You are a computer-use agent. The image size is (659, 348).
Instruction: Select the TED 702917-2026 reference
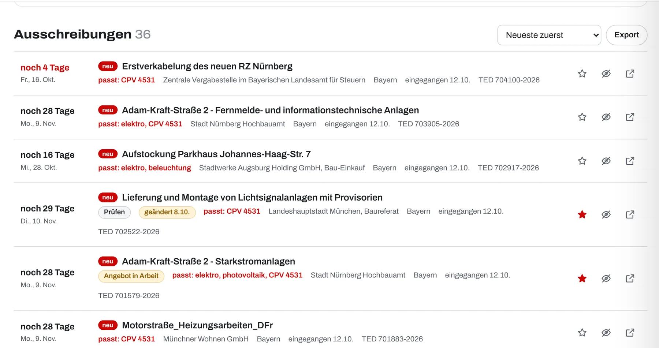pyautogui.click(x=508, y=168)
